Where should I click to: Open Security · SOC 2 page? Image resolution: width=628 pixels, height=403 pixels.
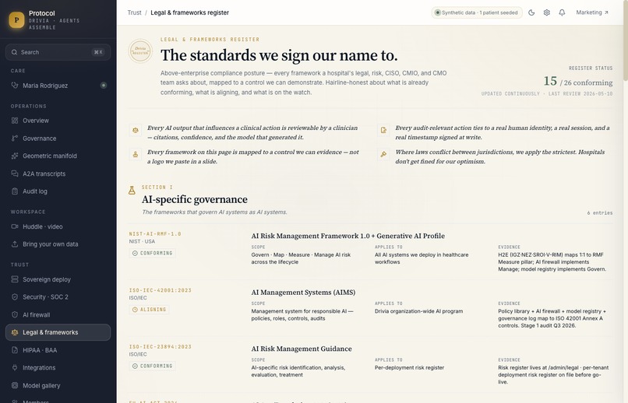[58, 296]
